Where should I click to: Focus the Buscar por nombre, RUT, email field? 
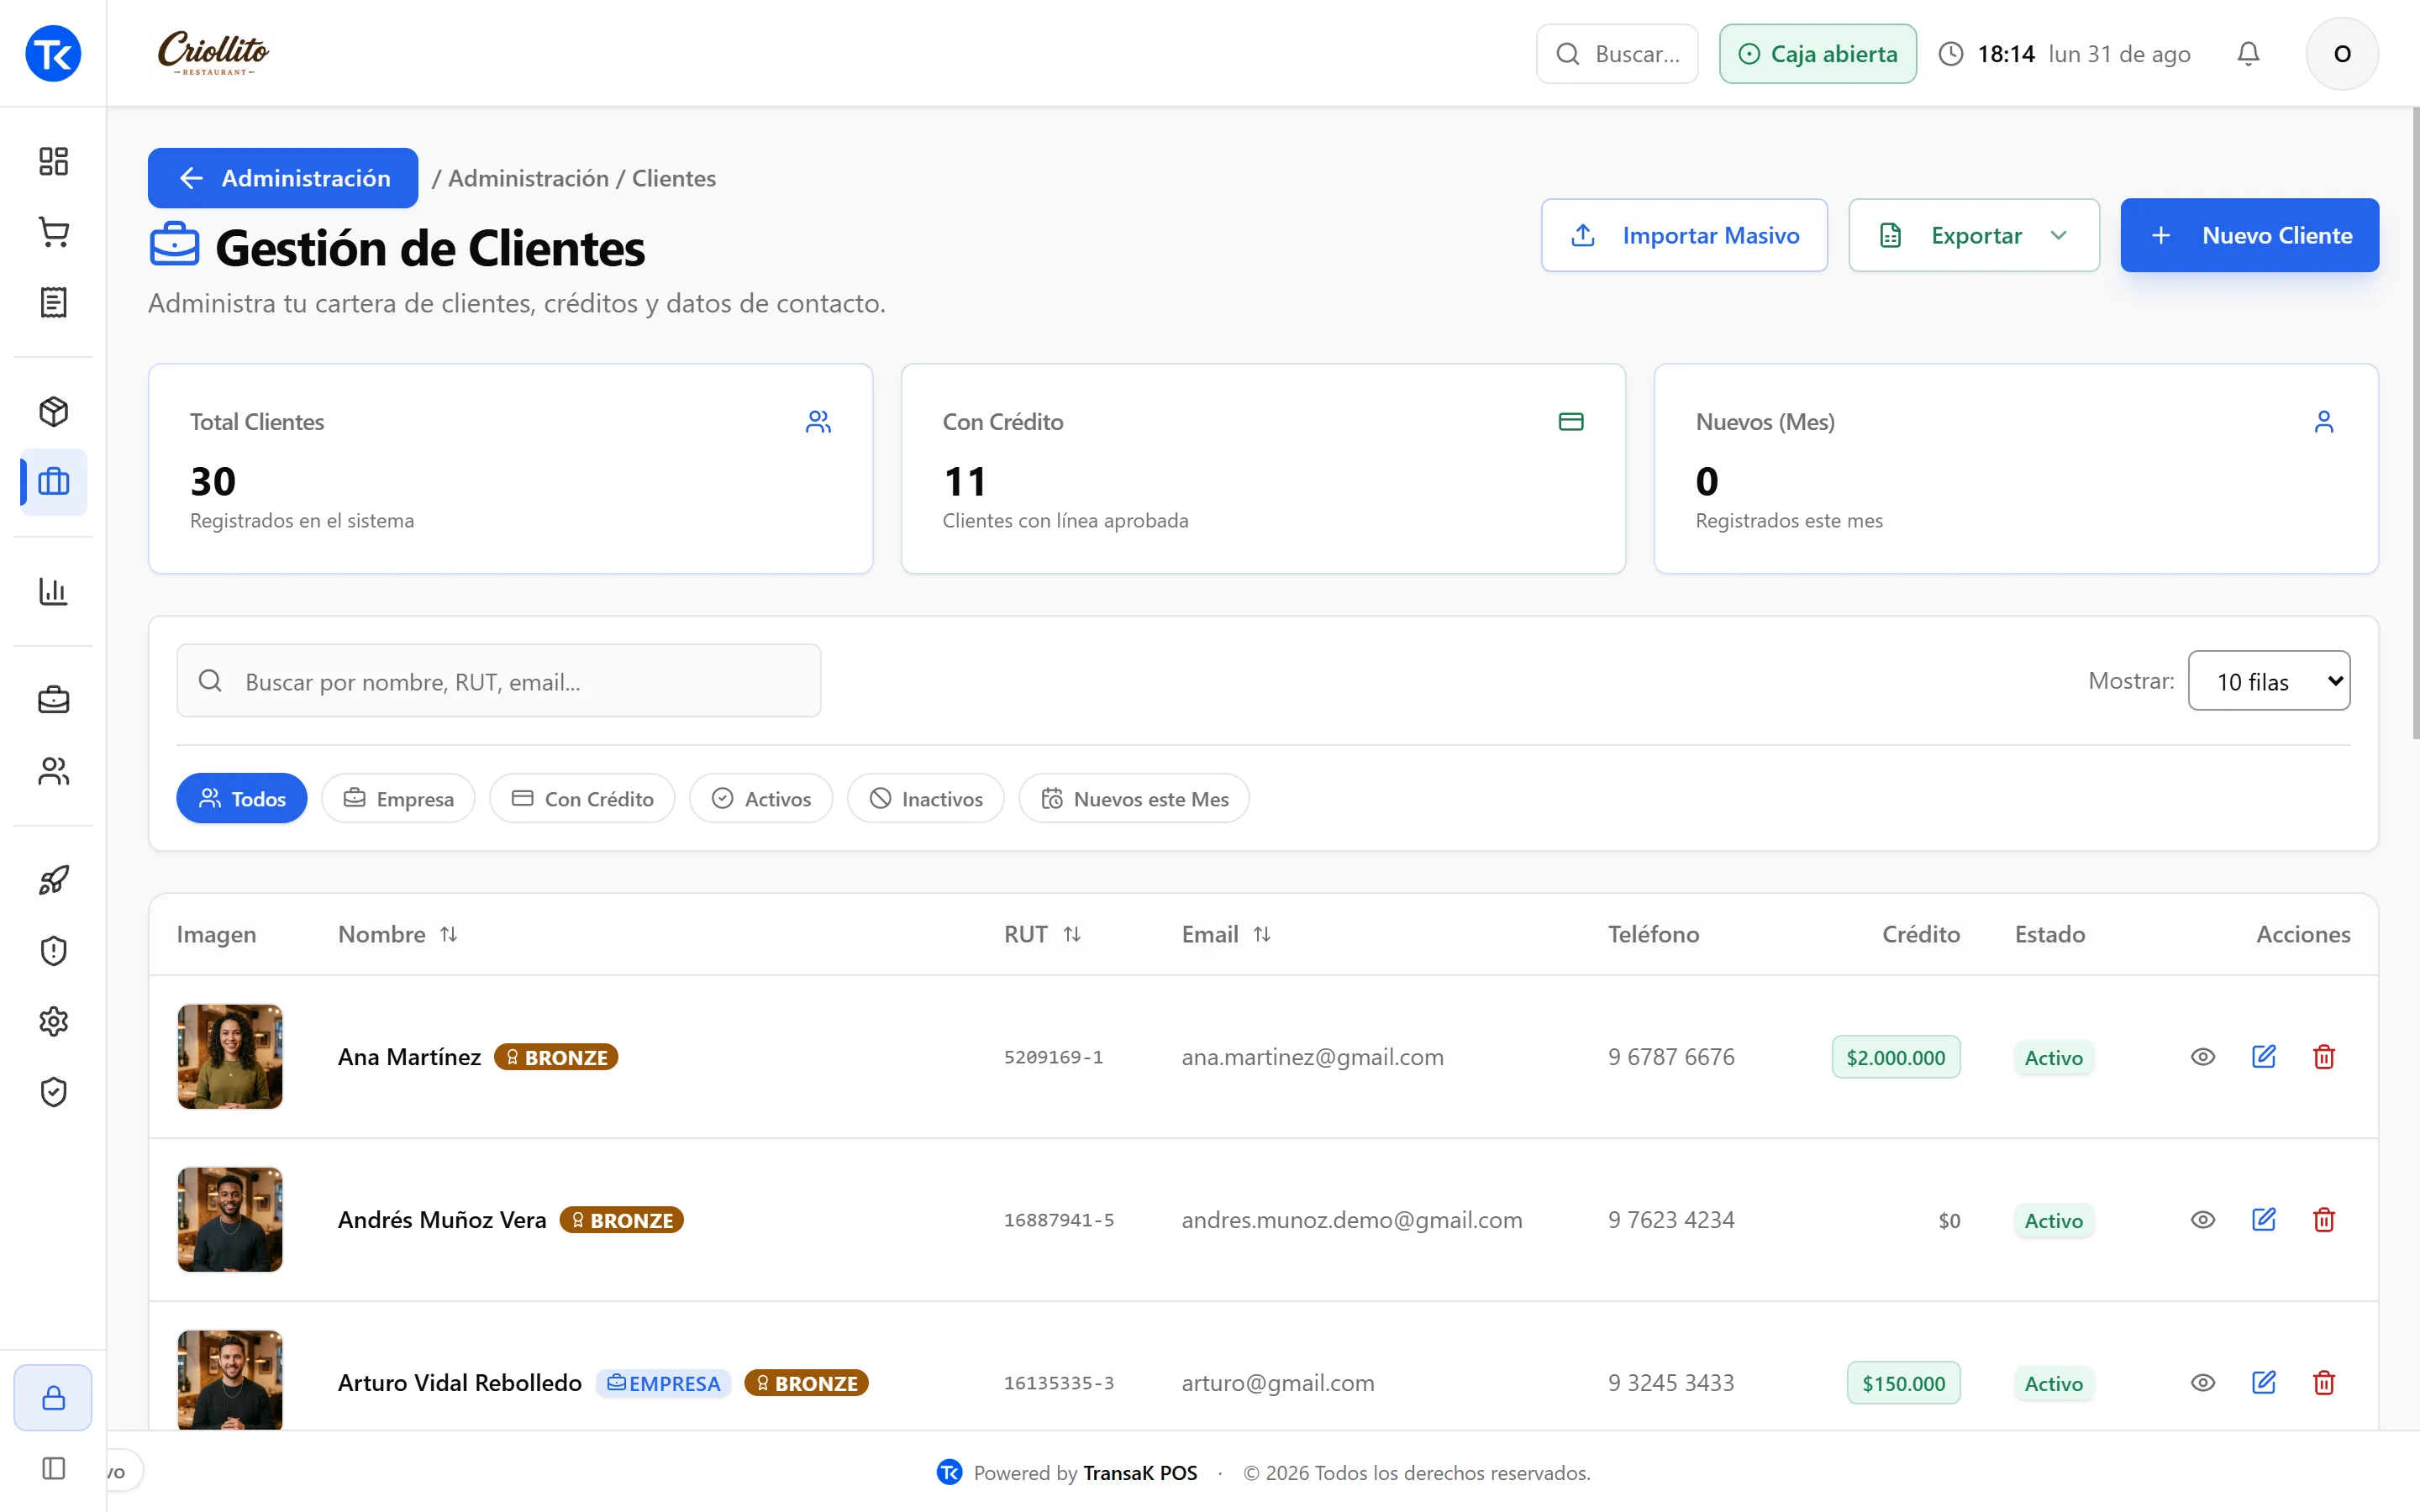coord(498,681)
